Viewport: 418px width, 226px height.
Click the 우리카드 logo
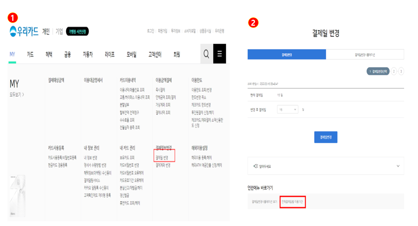pos(22,31)
